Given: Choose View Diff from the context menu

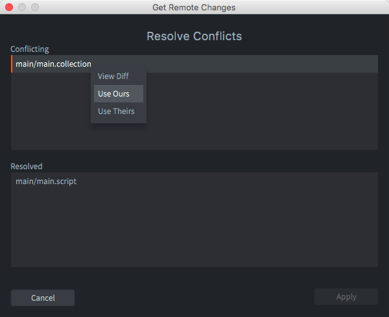Looking at the screenshot, I should coord(113,76).
